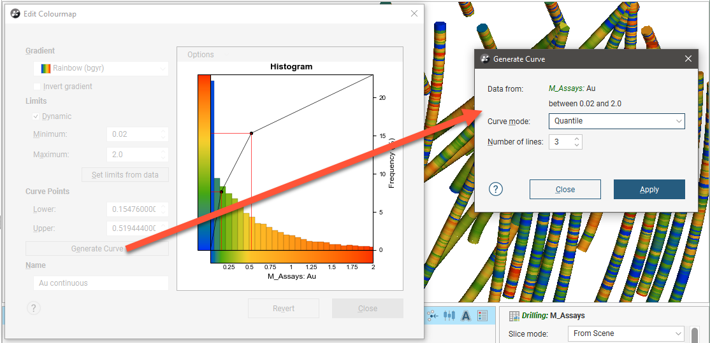Toggle the Invert gradient checkbox
The width and height of the screenshot is (710, 343).
37,87
